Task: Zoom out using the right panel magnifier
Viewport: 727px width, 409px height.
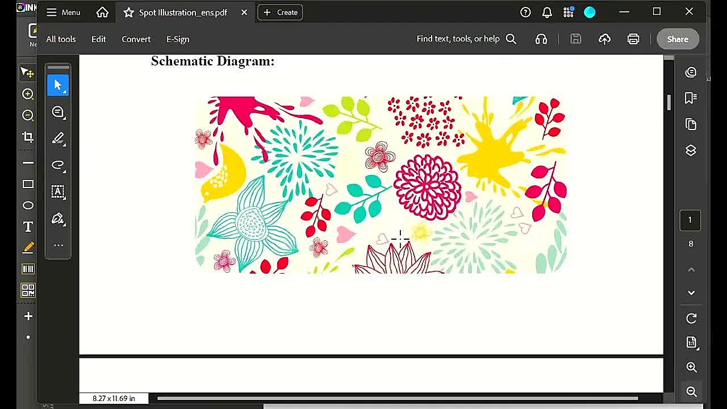Action: click(x=691, y=391)
